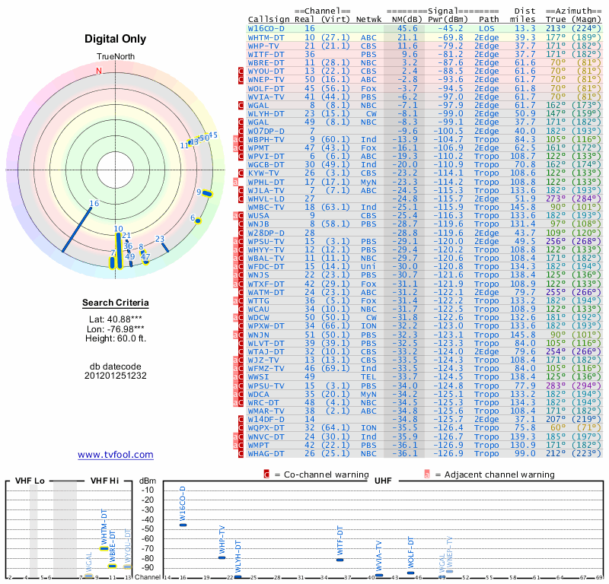This screenshot has height=584, width=609.
Task: Click WHTM-DT bar in VHF Hi chart
Action: (x=104, y=548)
